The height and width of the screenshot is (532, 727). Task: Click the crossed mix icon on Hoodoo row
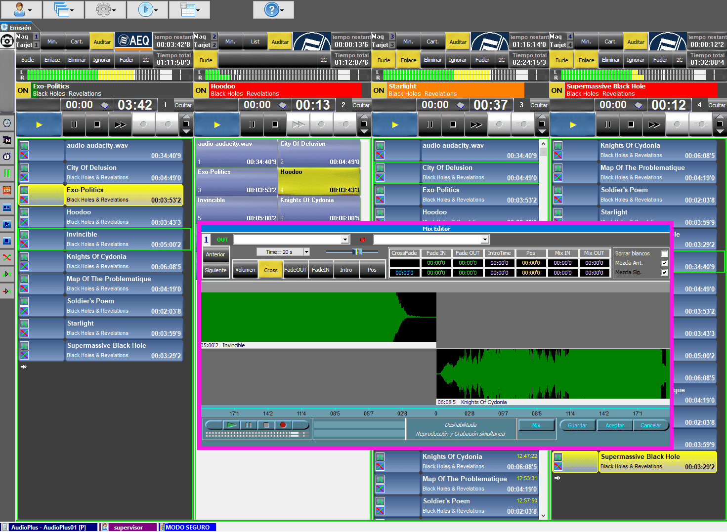click(x=24, y=222)
